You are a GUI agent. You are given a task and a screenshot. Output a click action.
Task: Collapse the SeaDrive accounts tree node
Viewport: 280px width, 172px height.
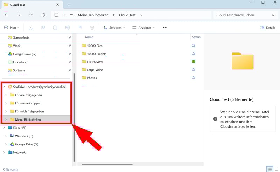click(4, 87)
